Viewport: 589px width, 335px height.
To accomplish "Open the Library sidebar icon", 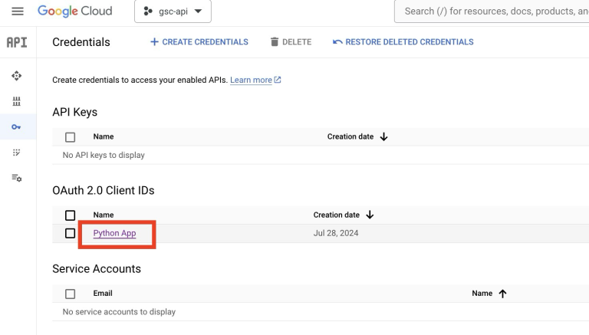I will click(x=17, y=101).
